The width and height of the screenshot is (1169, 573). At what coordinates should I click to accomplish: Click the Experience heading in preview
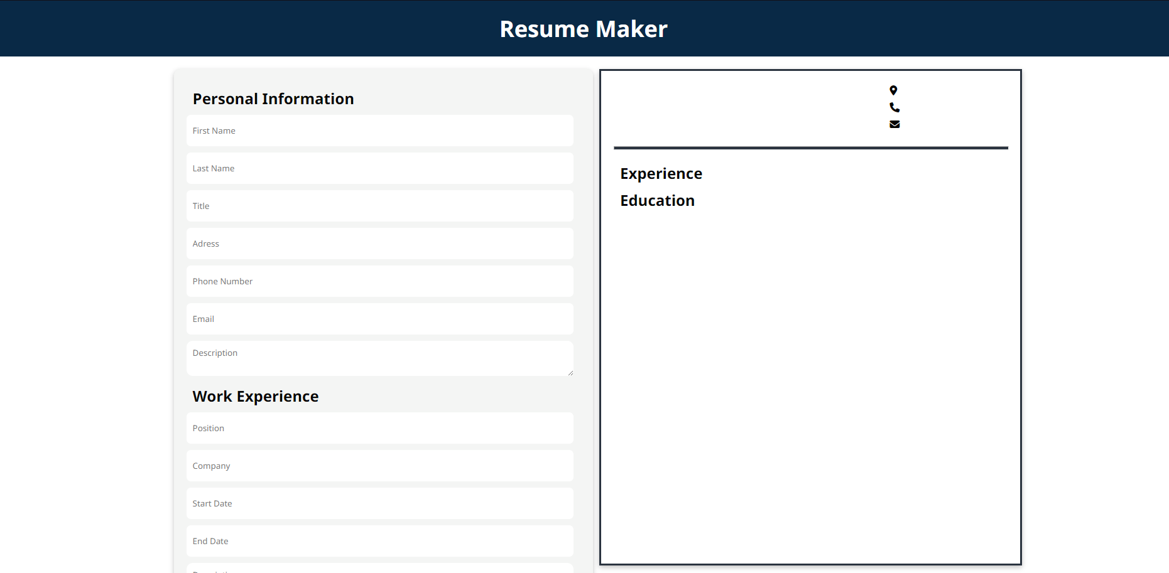(x=661, y=174)
